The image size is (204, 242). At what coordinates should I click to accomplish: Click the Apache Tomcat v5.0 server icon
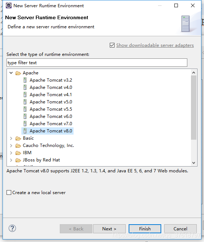coord(25,102)
